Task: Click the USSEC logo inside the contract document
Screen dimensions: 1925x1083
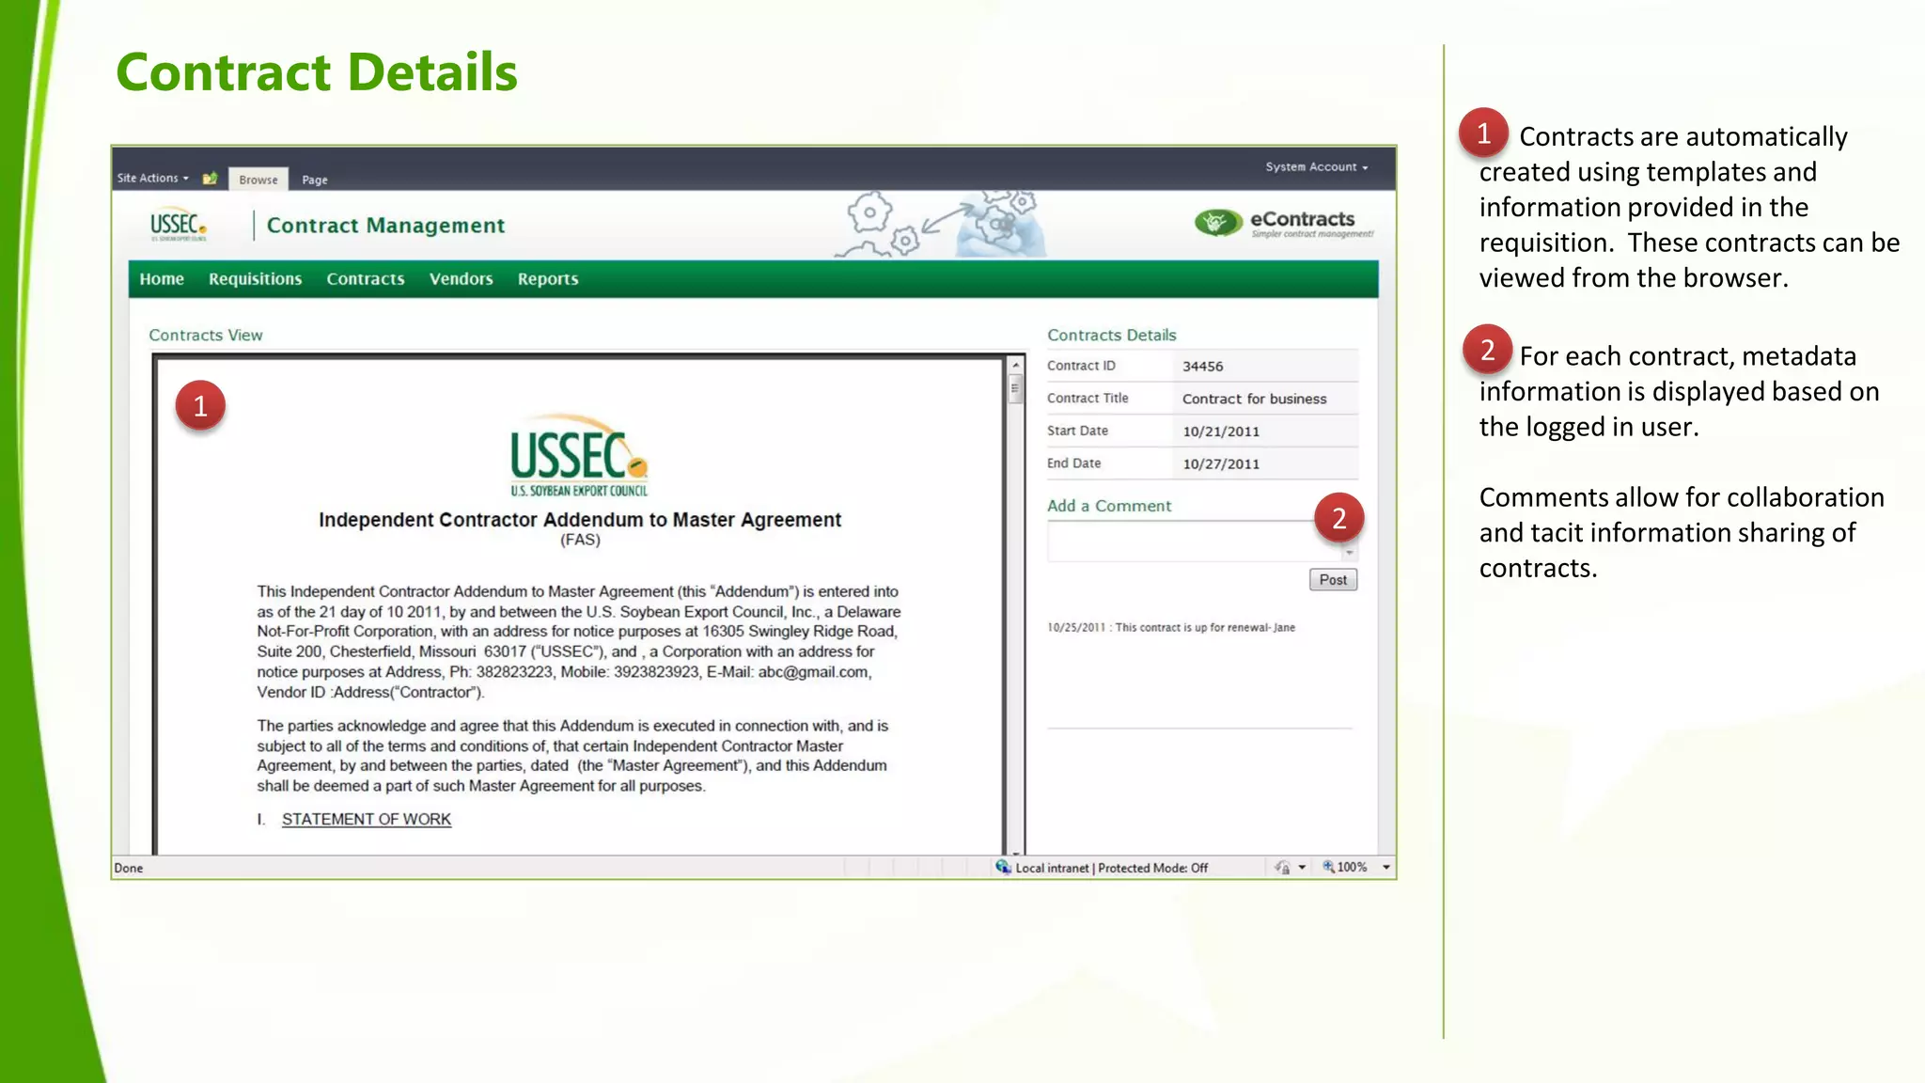Action: tap(579, 455)
